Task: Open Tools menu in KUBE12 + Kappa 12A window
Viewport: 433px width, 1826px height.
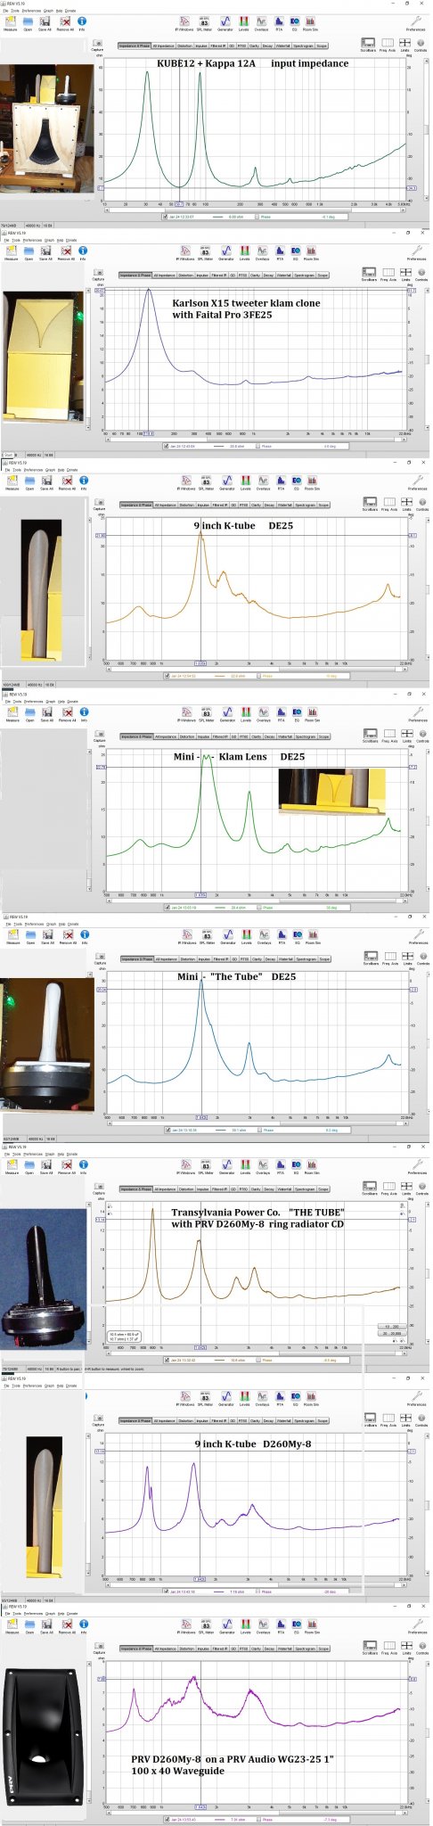Action: coord(16,10)
